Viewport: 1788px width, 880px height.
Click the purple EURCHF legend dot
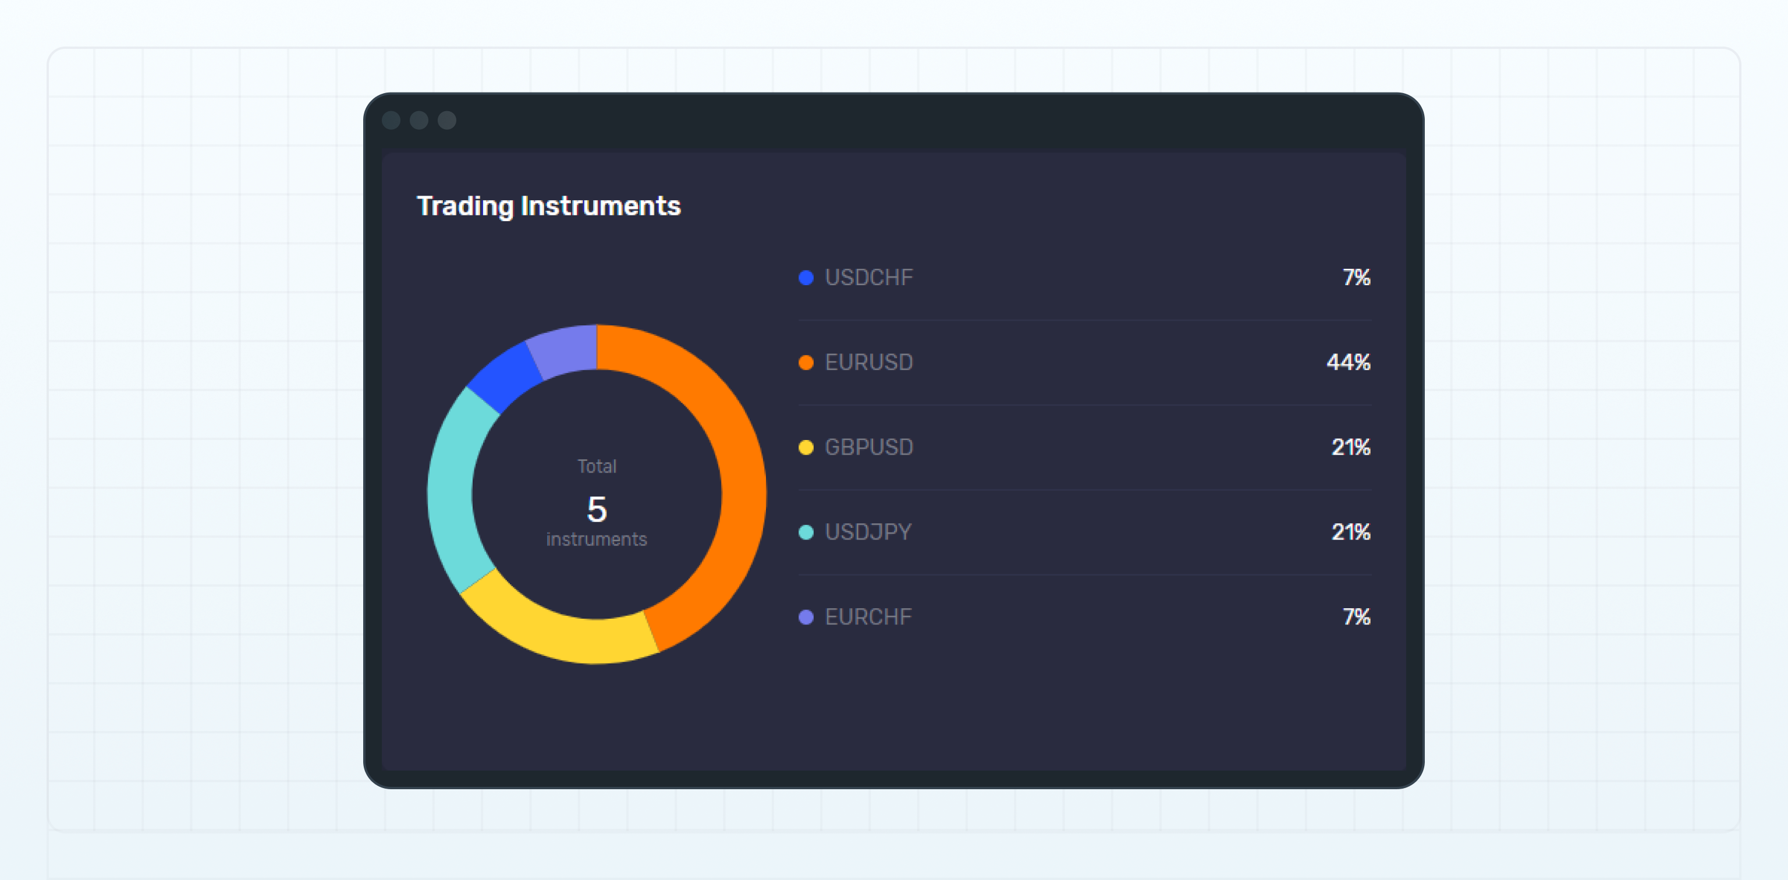tap(806, 616)
